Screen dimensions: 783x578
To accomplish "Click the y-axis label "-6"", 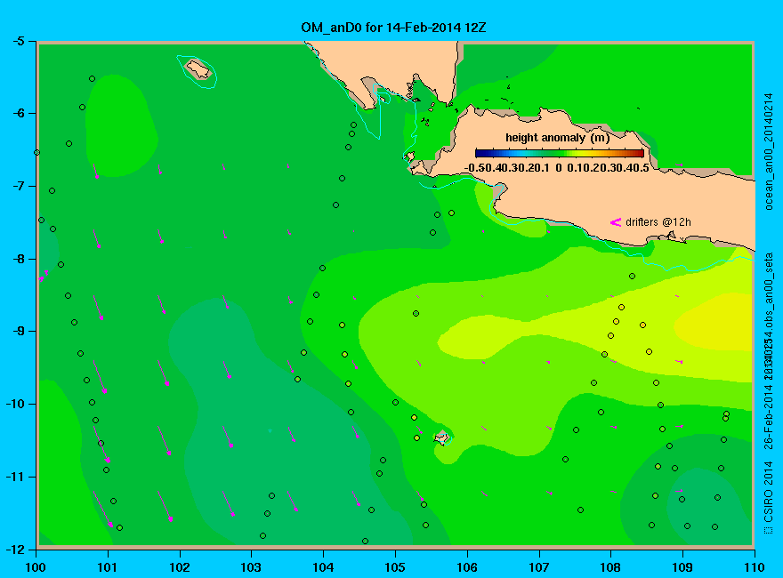I will pyautogui.click(x=18, y=113).
